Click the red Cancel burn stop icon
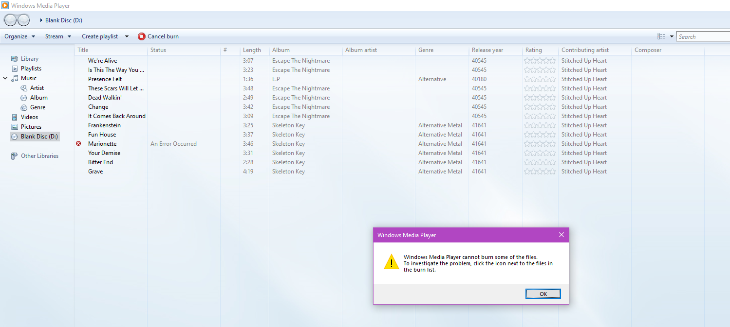Image resolution: width=730 pixels, height=327 pixels. (x=142, y=36)
